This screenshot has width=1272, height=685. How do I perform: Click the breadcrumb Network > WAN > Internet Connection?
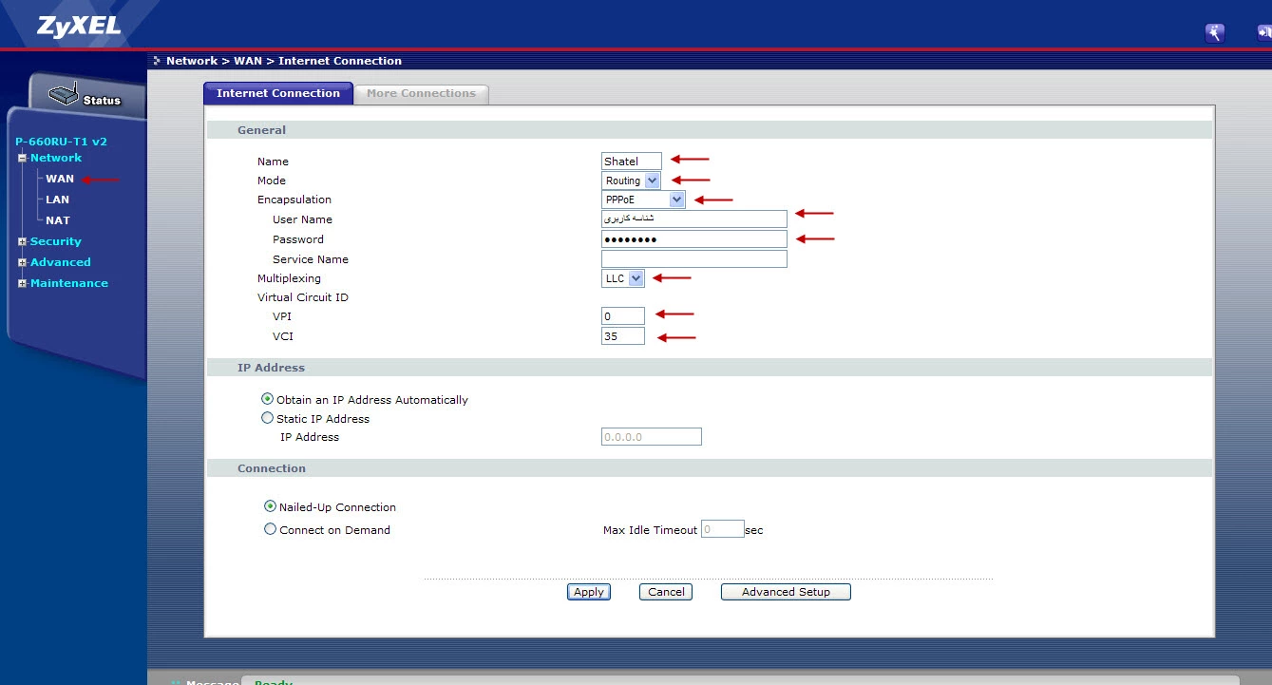point(284,61)
